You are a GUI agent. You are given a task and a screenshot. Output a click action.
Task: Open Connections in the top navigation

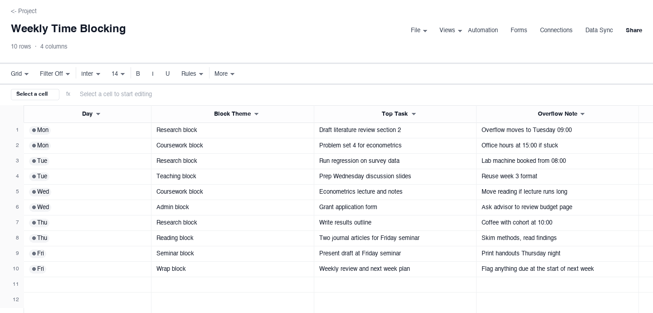[556, 30]
